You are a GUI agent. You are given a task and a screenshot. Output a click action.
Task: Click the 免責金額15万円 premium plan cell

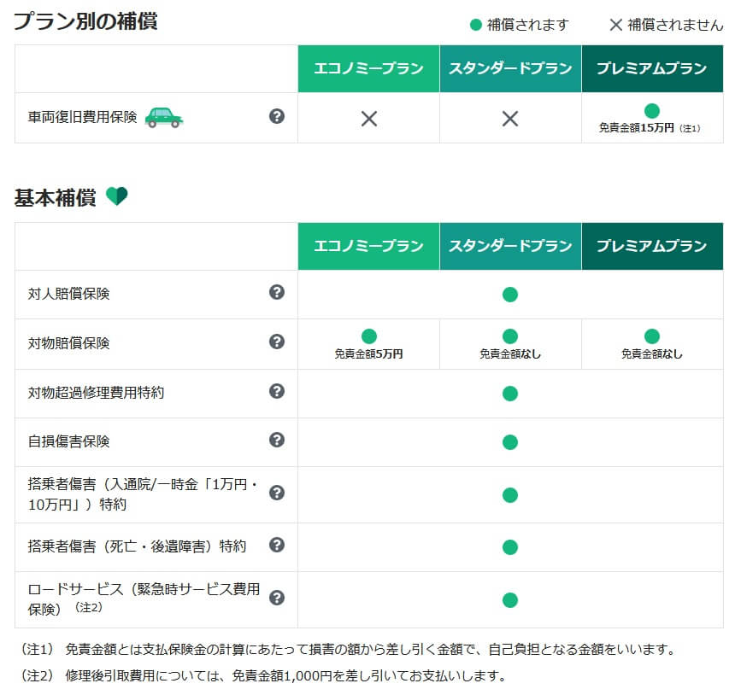tap(652, 119)
